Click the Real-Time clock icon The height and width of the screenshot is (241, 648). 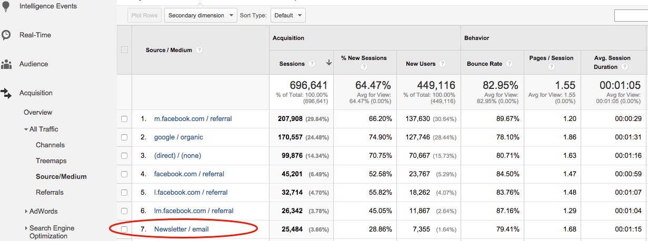point(6,35)
